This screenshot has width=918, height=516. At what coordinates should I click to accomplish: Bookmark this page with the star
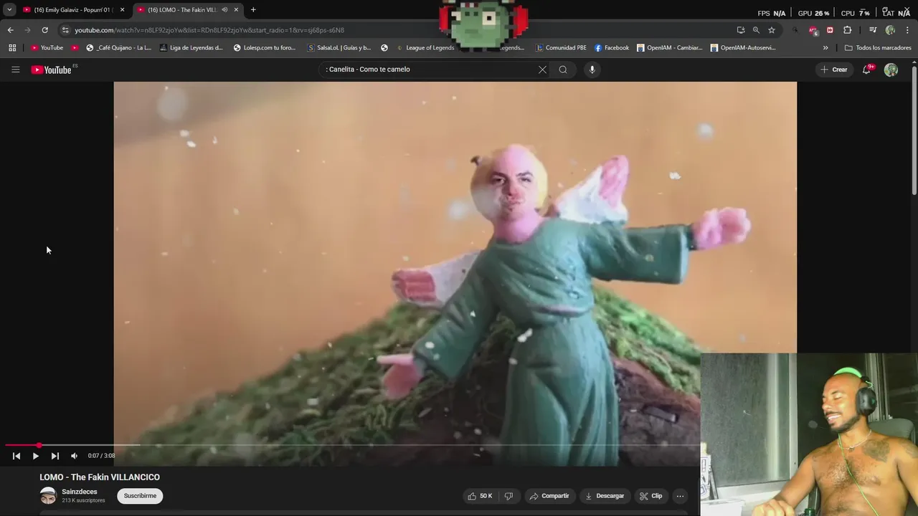click(x=772, y=30)
